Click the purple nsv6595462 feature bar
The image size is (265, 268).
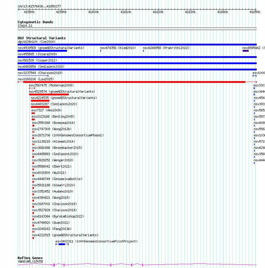click(x=246, y=51)
